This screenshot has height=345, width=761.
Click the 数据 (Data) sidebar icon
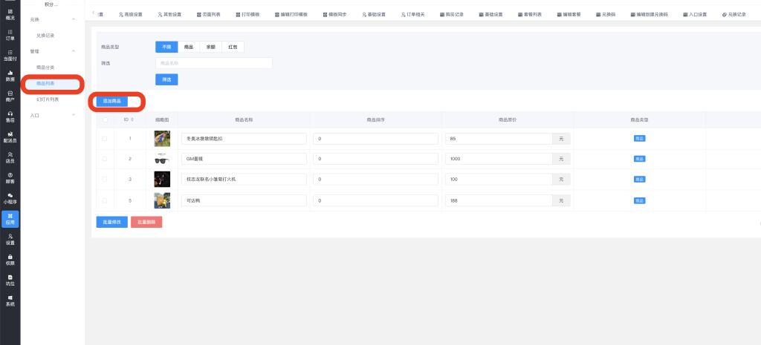pyautogui.click(x=10, y=75)
